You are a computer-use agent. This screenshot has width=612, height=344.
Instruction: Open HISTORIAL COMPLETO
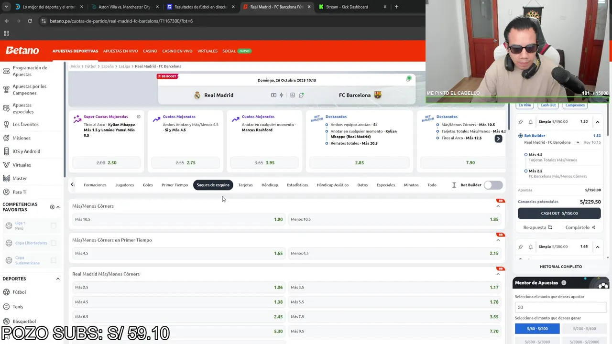point(561,267)
